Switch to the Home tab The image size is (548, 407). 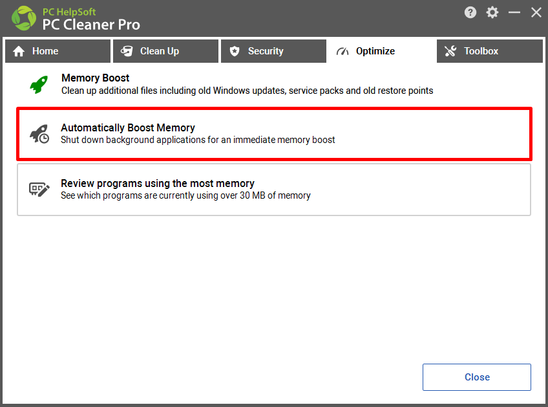click(x=58, y=51)
